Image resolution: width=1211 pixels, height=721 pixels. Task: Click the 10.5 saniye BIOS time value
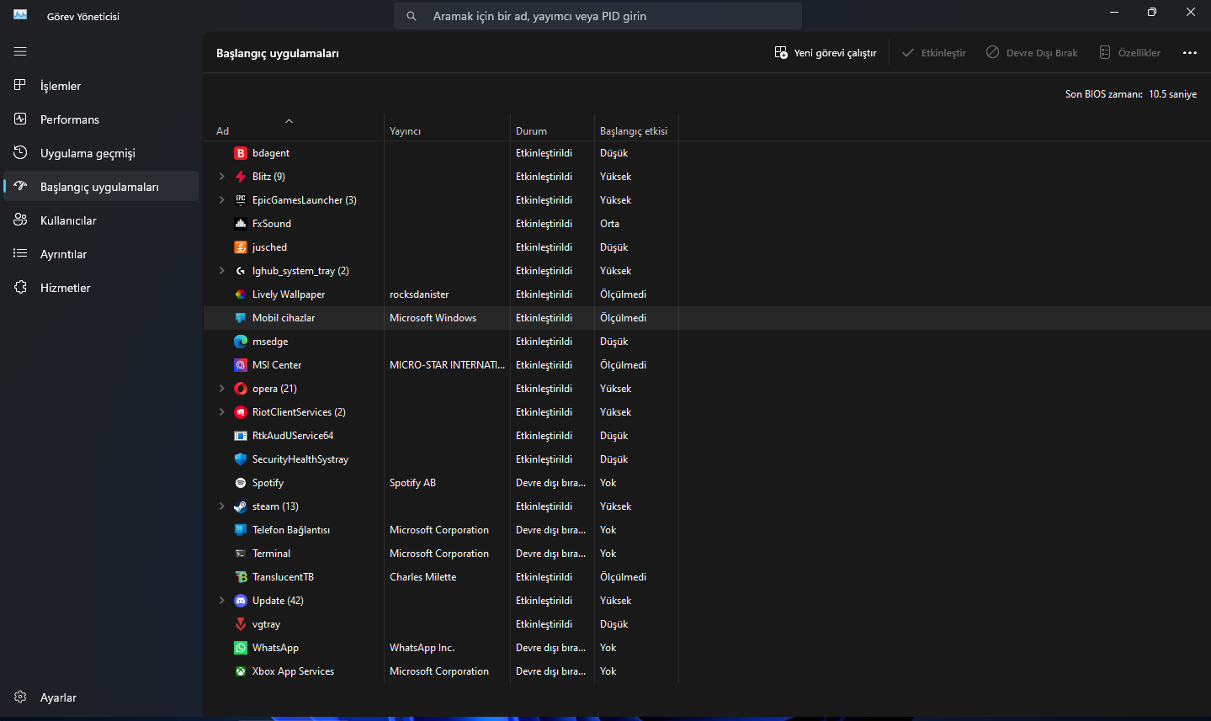coord(1172,94)
